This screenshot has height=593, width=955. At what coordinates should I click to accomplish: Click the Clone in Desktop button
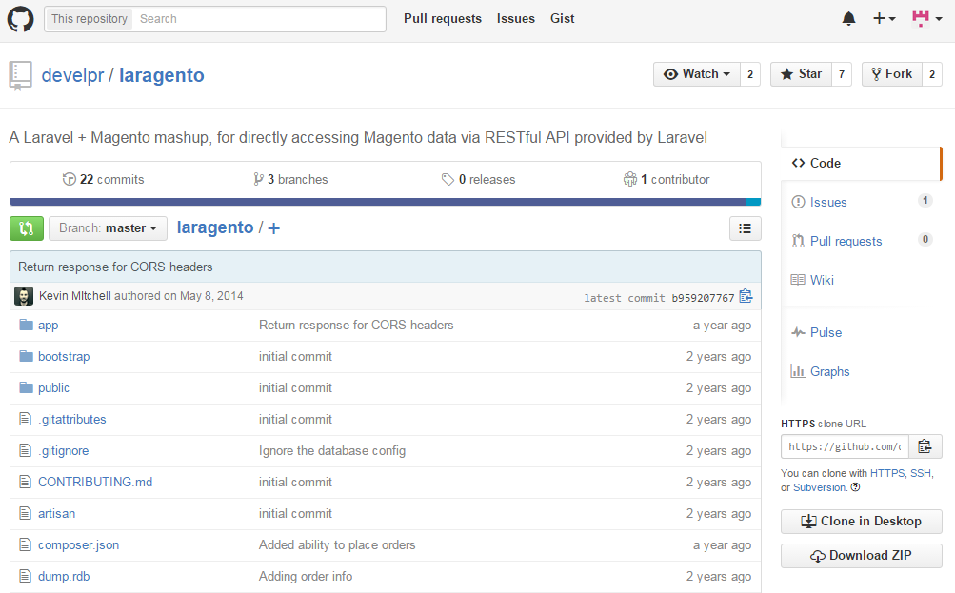coord(861,522)
